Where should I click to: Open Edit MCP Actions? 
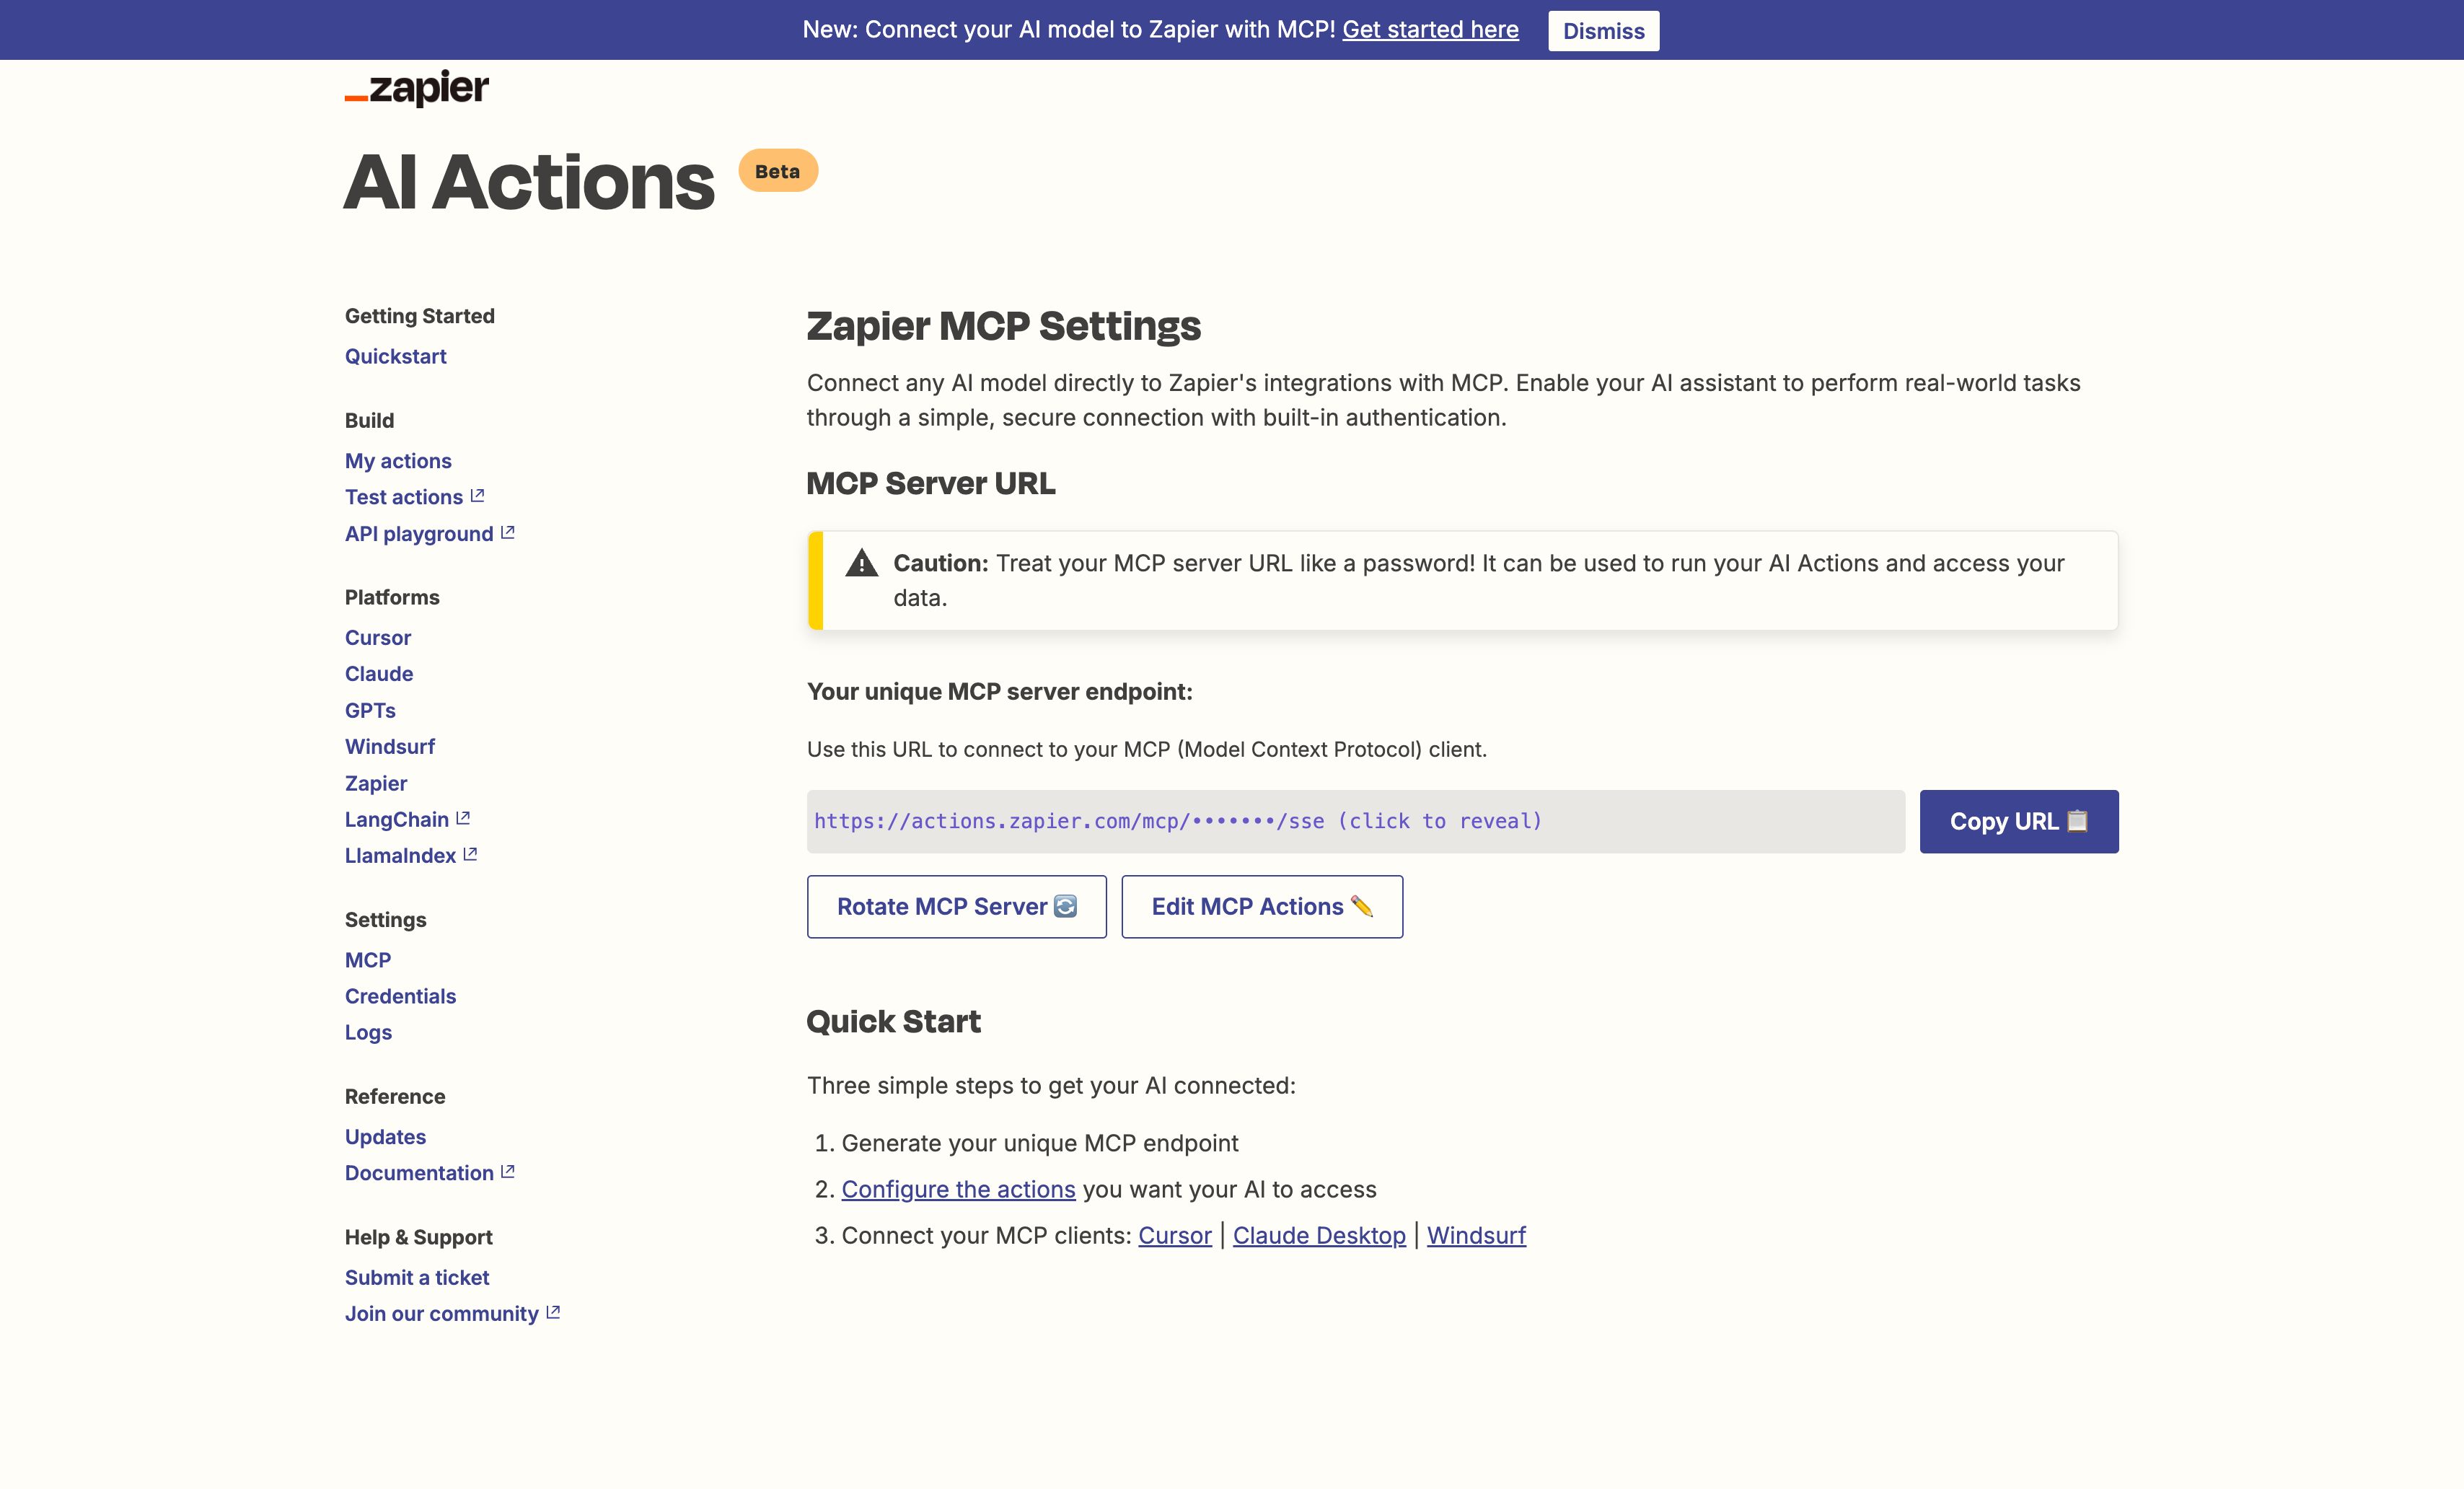[1262, 907]
